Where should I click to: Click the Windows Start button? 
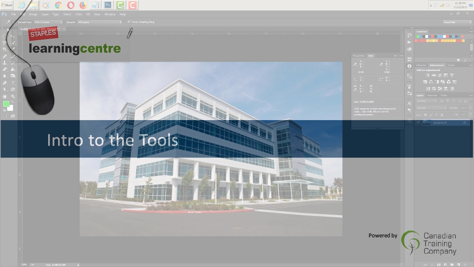pos(7,5)
